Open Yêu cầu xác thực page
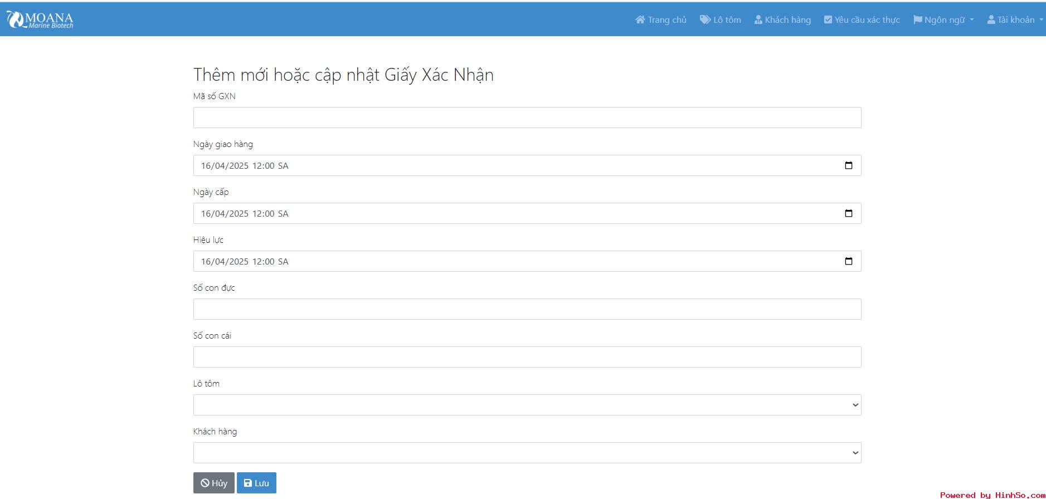 coord(862,19)
